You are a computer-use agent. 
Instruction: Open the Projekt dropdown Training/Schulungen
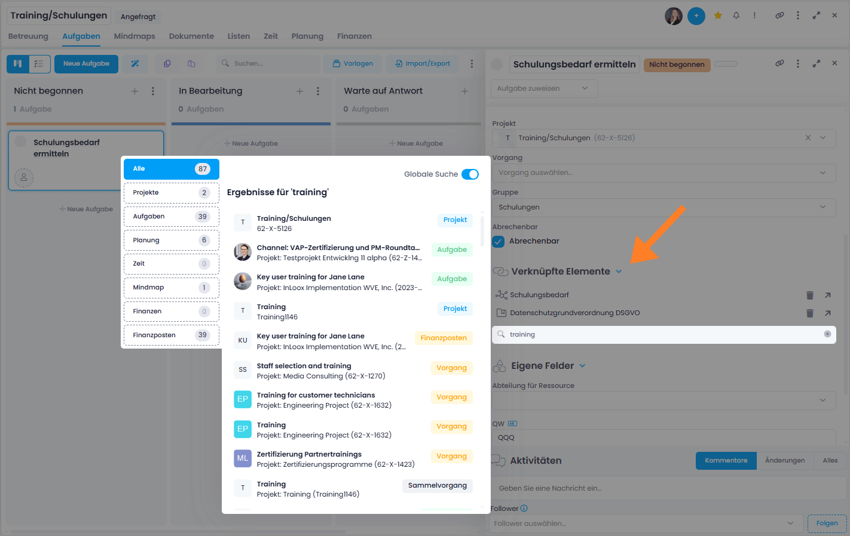click(664, 138)
